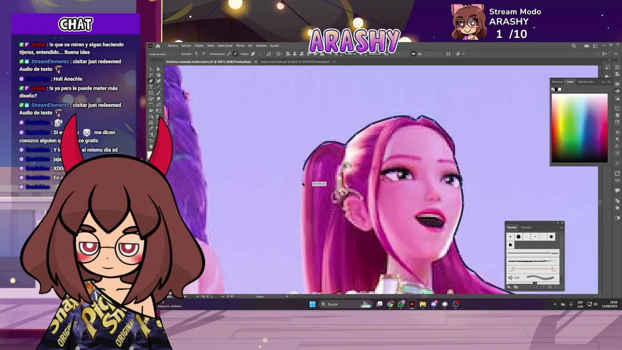Open the Color panel dock icon
622x350 pixels.
point(617,91)
